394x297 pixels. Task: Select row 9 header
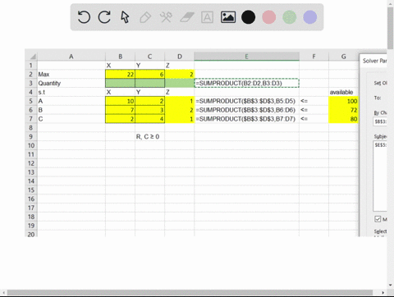[31, 136]
